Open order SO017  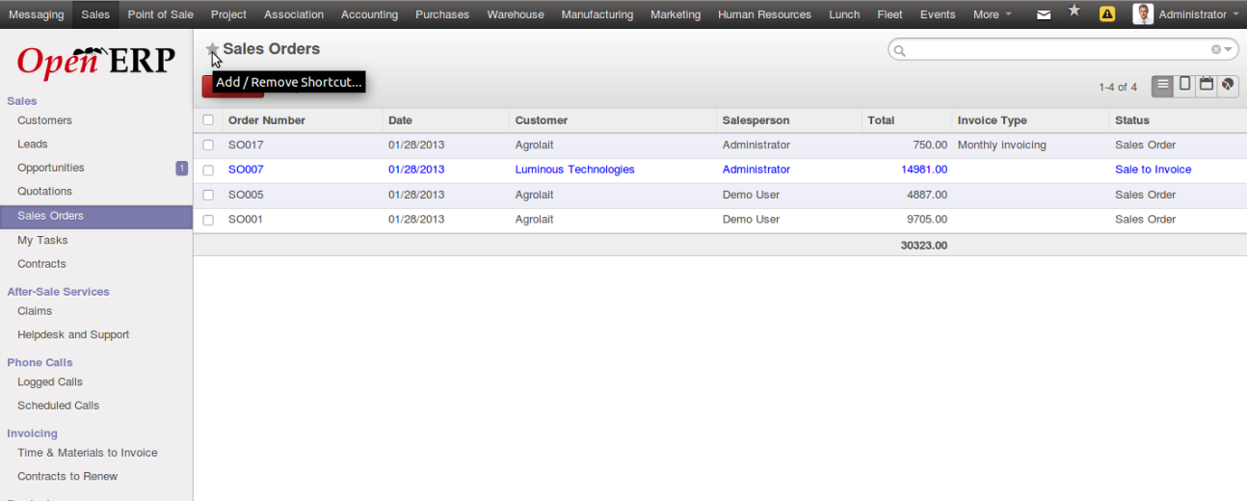(x=246, y=145)
